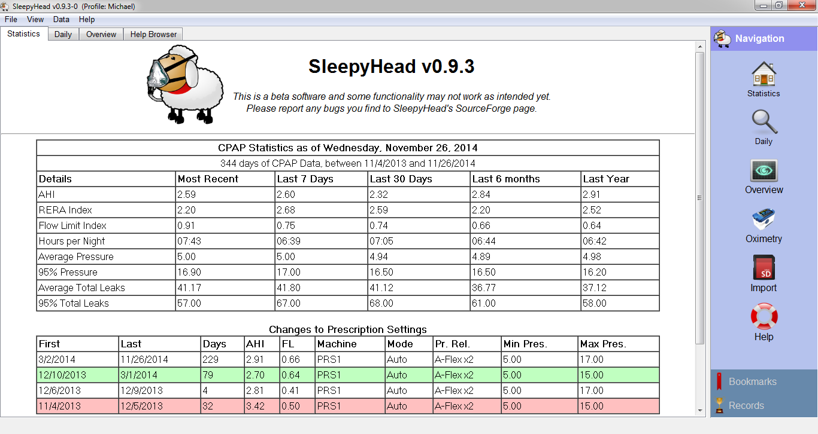818x434 pixels.
Task: Open Daily view via magnifying glass icon
Action: (764, 123)
